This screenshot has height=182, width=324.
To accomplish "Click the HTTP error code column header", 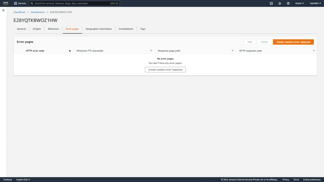I will tap(35, 51).
